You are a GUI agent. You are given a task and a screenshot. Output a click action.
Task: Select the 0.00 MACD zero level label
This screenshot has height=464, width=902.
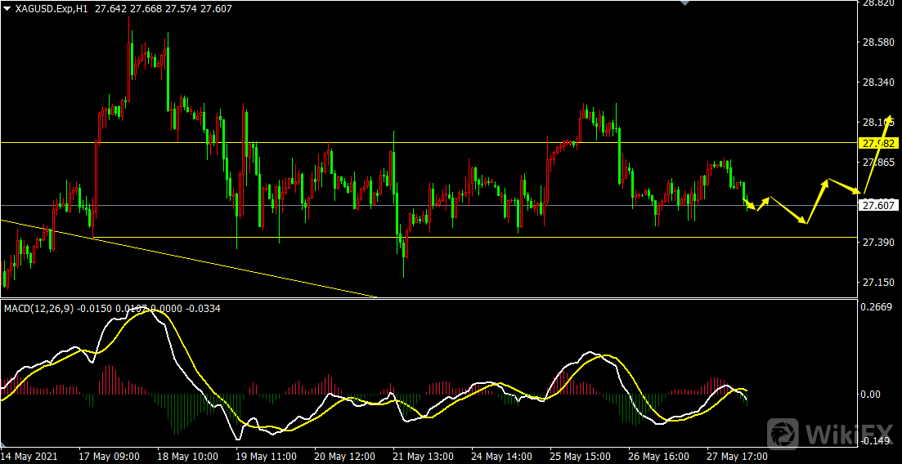pyautogui.click(x=874, y=394)
